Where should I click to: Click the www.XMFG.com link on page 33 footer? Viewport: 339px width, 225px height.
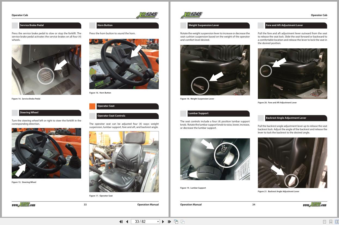click(x=23, y=205)
